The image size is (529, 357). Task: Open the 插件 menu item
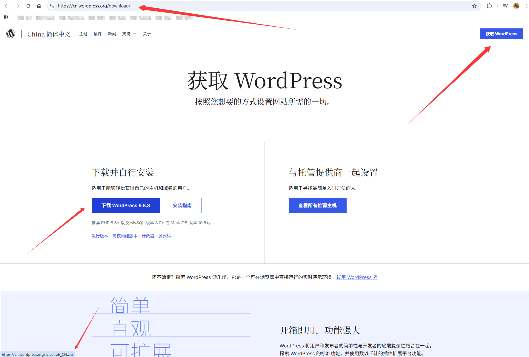(x=98, y=34)
